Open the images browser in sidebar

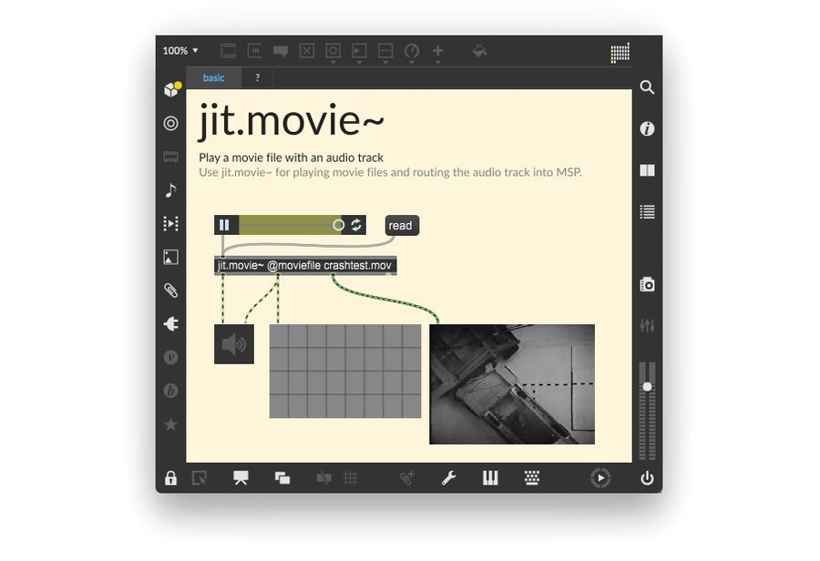(x=170, y=257)
